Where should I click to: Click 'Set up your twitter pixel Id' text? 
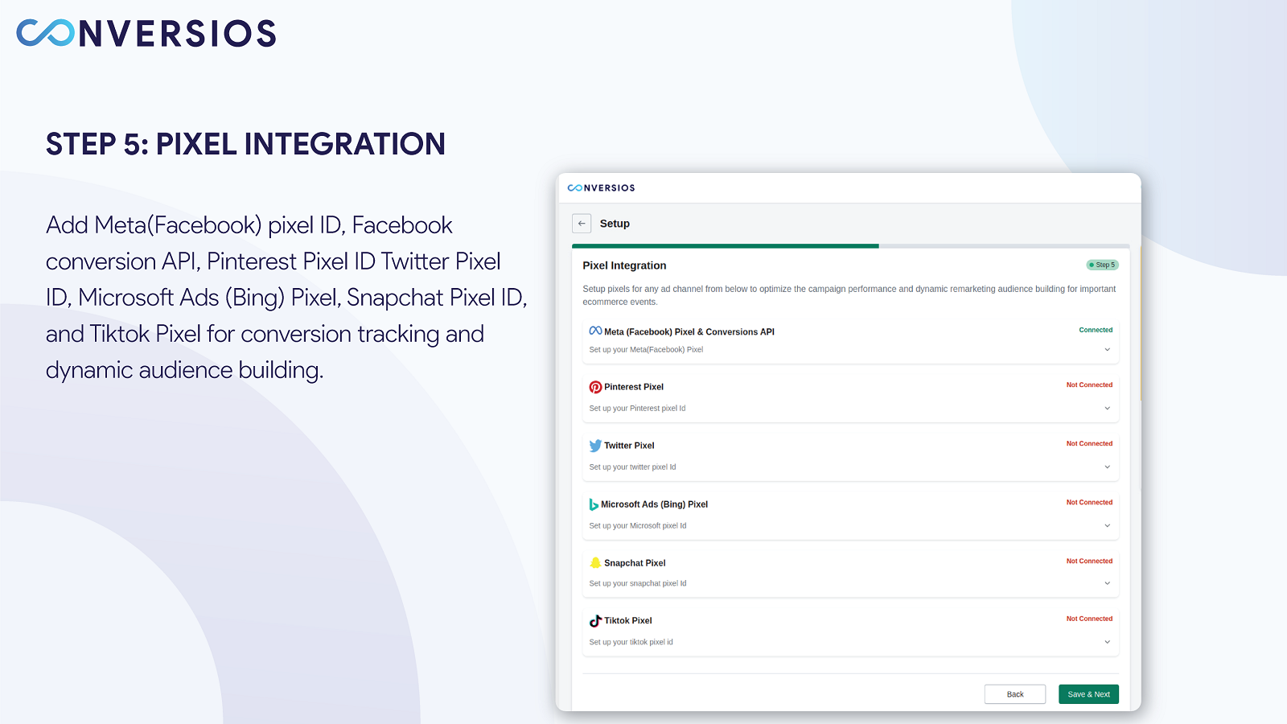pos(632,467)
